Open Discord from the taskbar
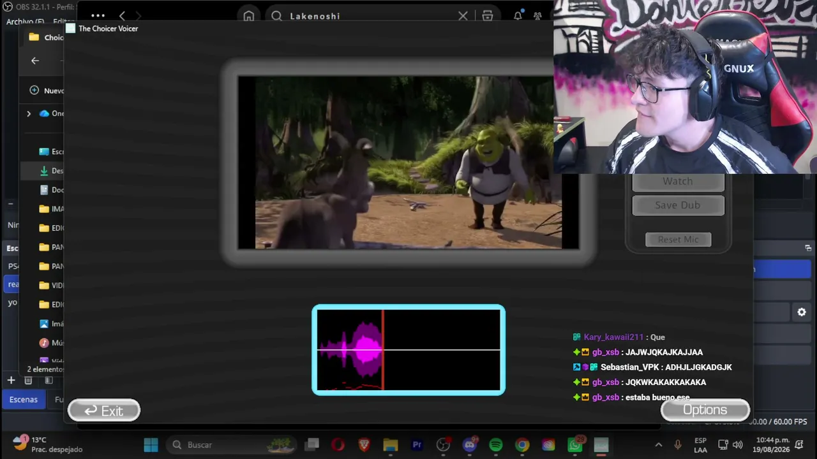The width and height of the screenshot is (817, 459). tap(470, 445)
